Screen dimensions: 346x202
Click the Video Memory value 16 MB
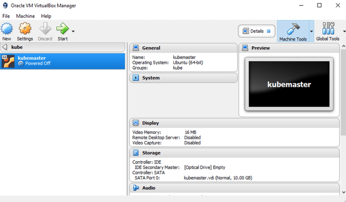coord(190,132)
